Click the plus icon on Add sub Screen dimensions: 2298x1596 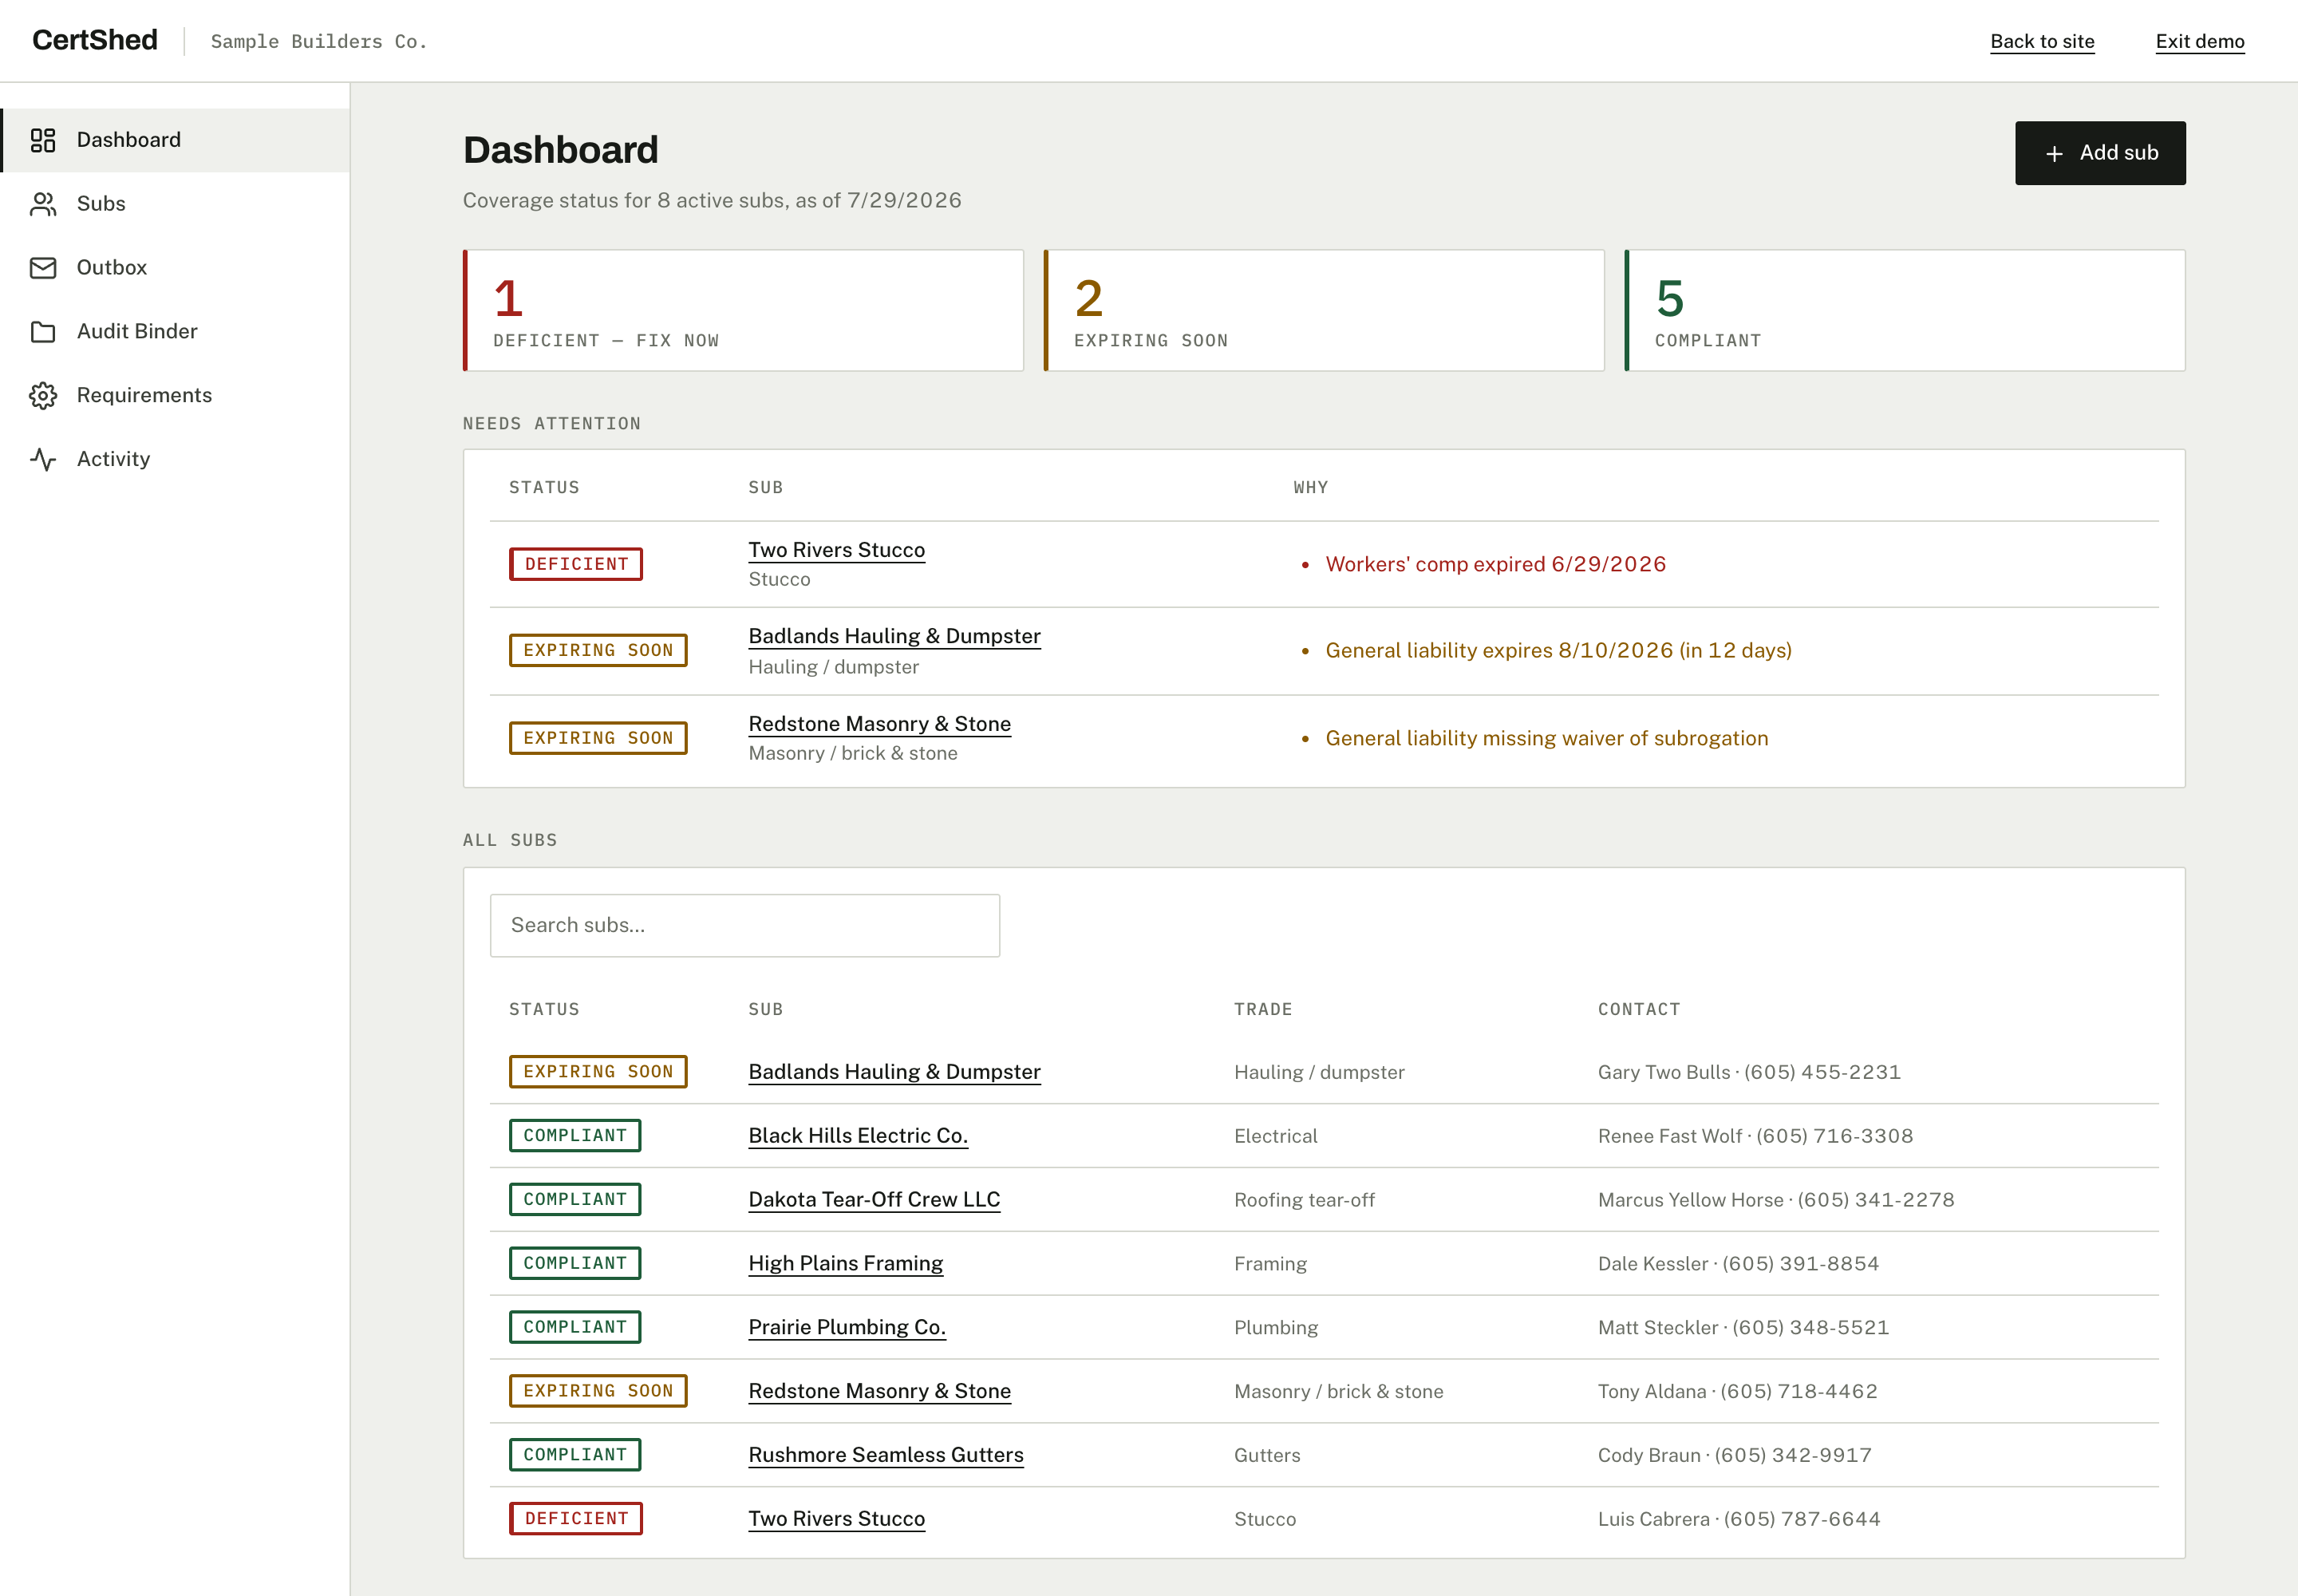(2054, 154)
